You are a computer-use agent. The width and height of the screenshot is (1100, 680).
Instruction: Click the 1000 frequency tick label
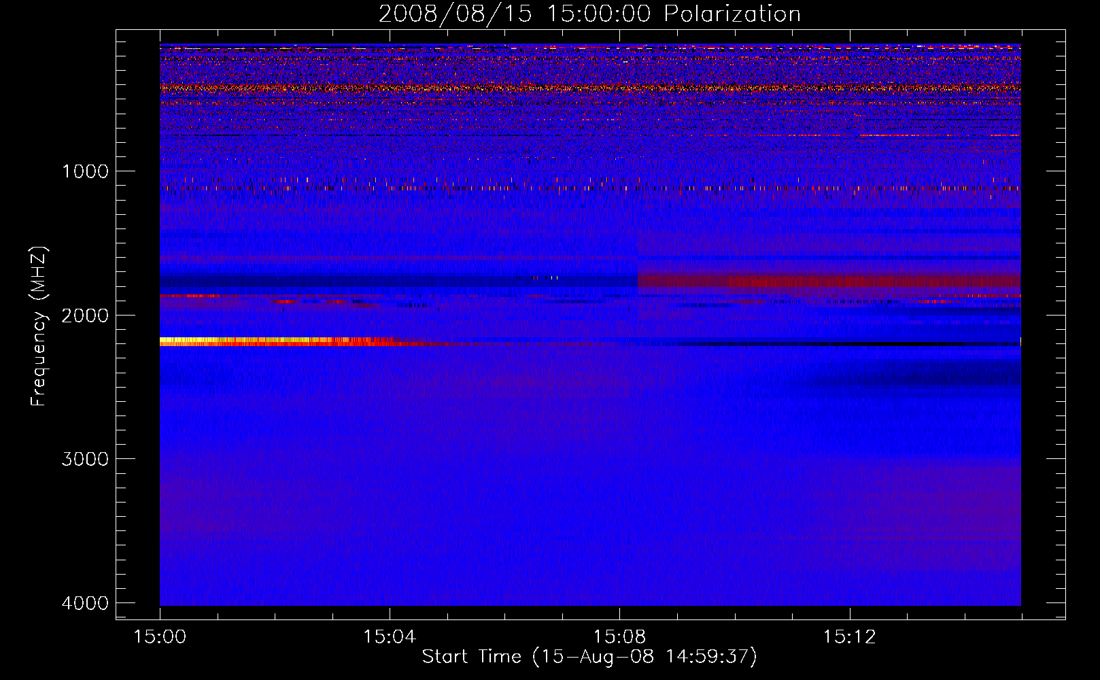(85, 171)
